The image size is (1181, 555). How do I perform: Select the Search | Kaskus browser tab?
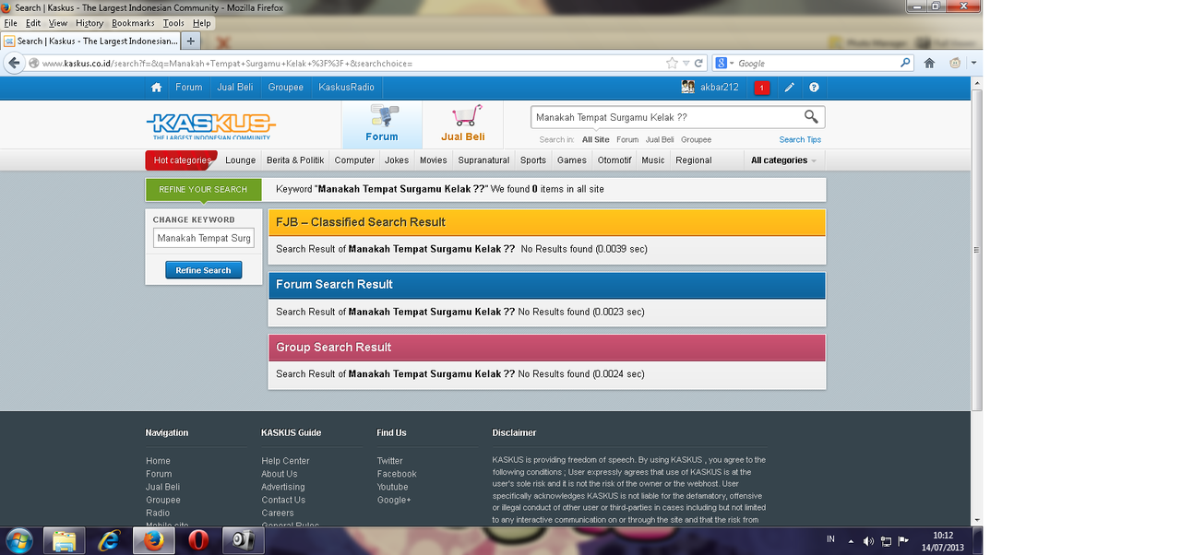coord(90,41)
